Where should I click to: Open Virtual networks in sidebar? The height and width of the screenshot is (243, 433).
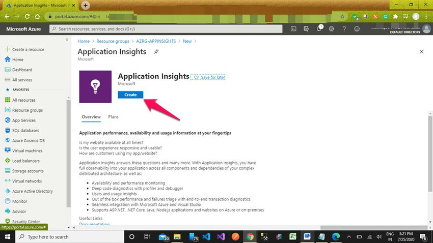pos(23,181)
